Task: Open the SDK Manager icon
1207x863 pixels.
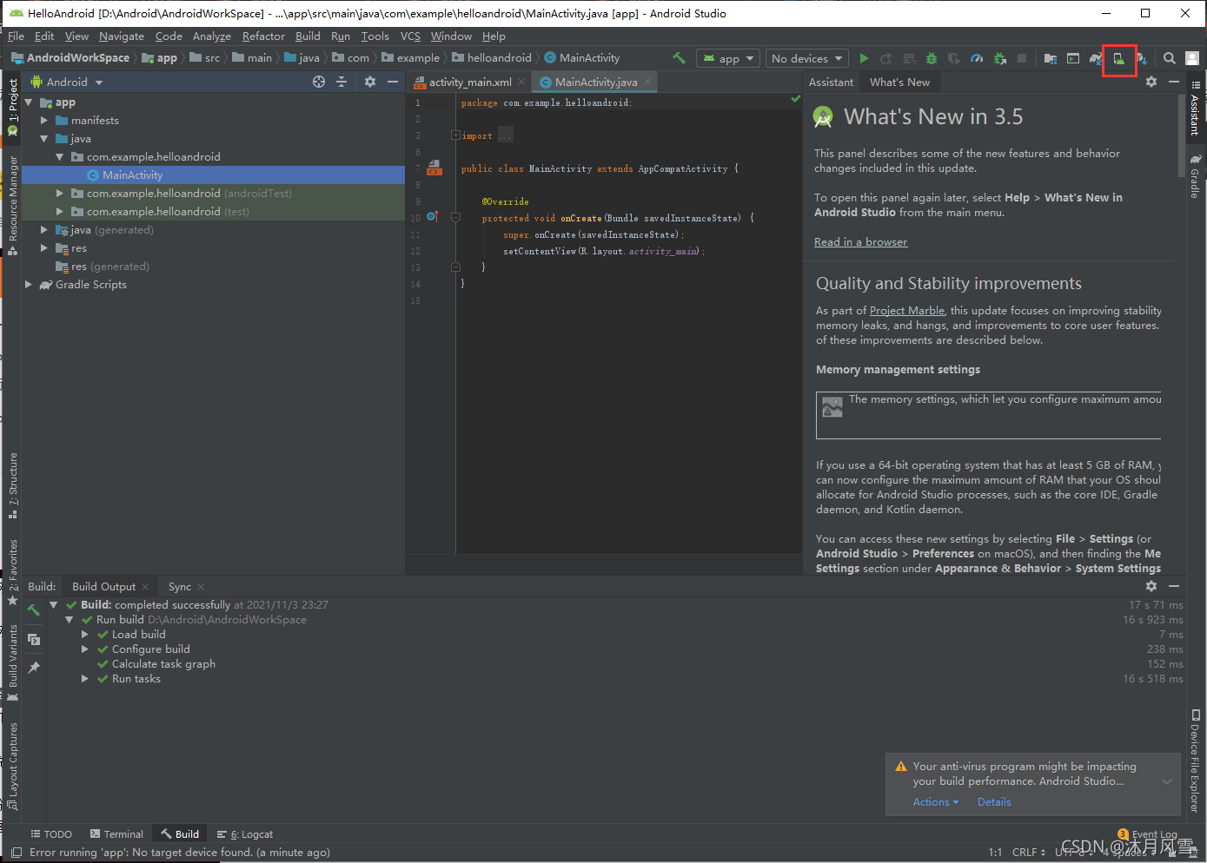Action: coord(1142,58)
